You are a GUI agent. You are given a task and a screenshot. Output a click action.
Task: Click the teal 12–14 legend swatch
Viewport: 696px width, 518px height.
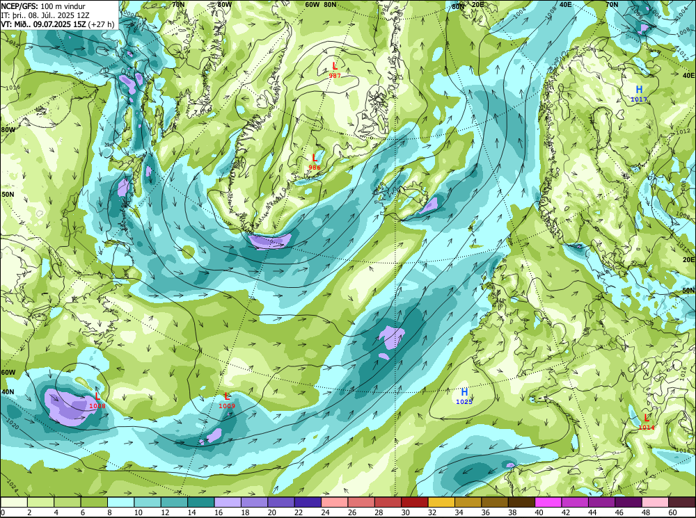[x=175, y=502]
